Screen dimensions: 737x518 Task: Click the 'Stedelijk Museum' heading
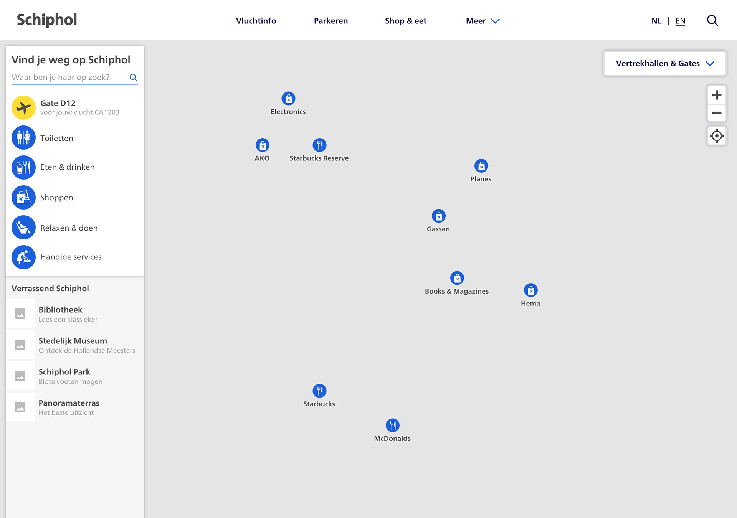click(73, 341)
